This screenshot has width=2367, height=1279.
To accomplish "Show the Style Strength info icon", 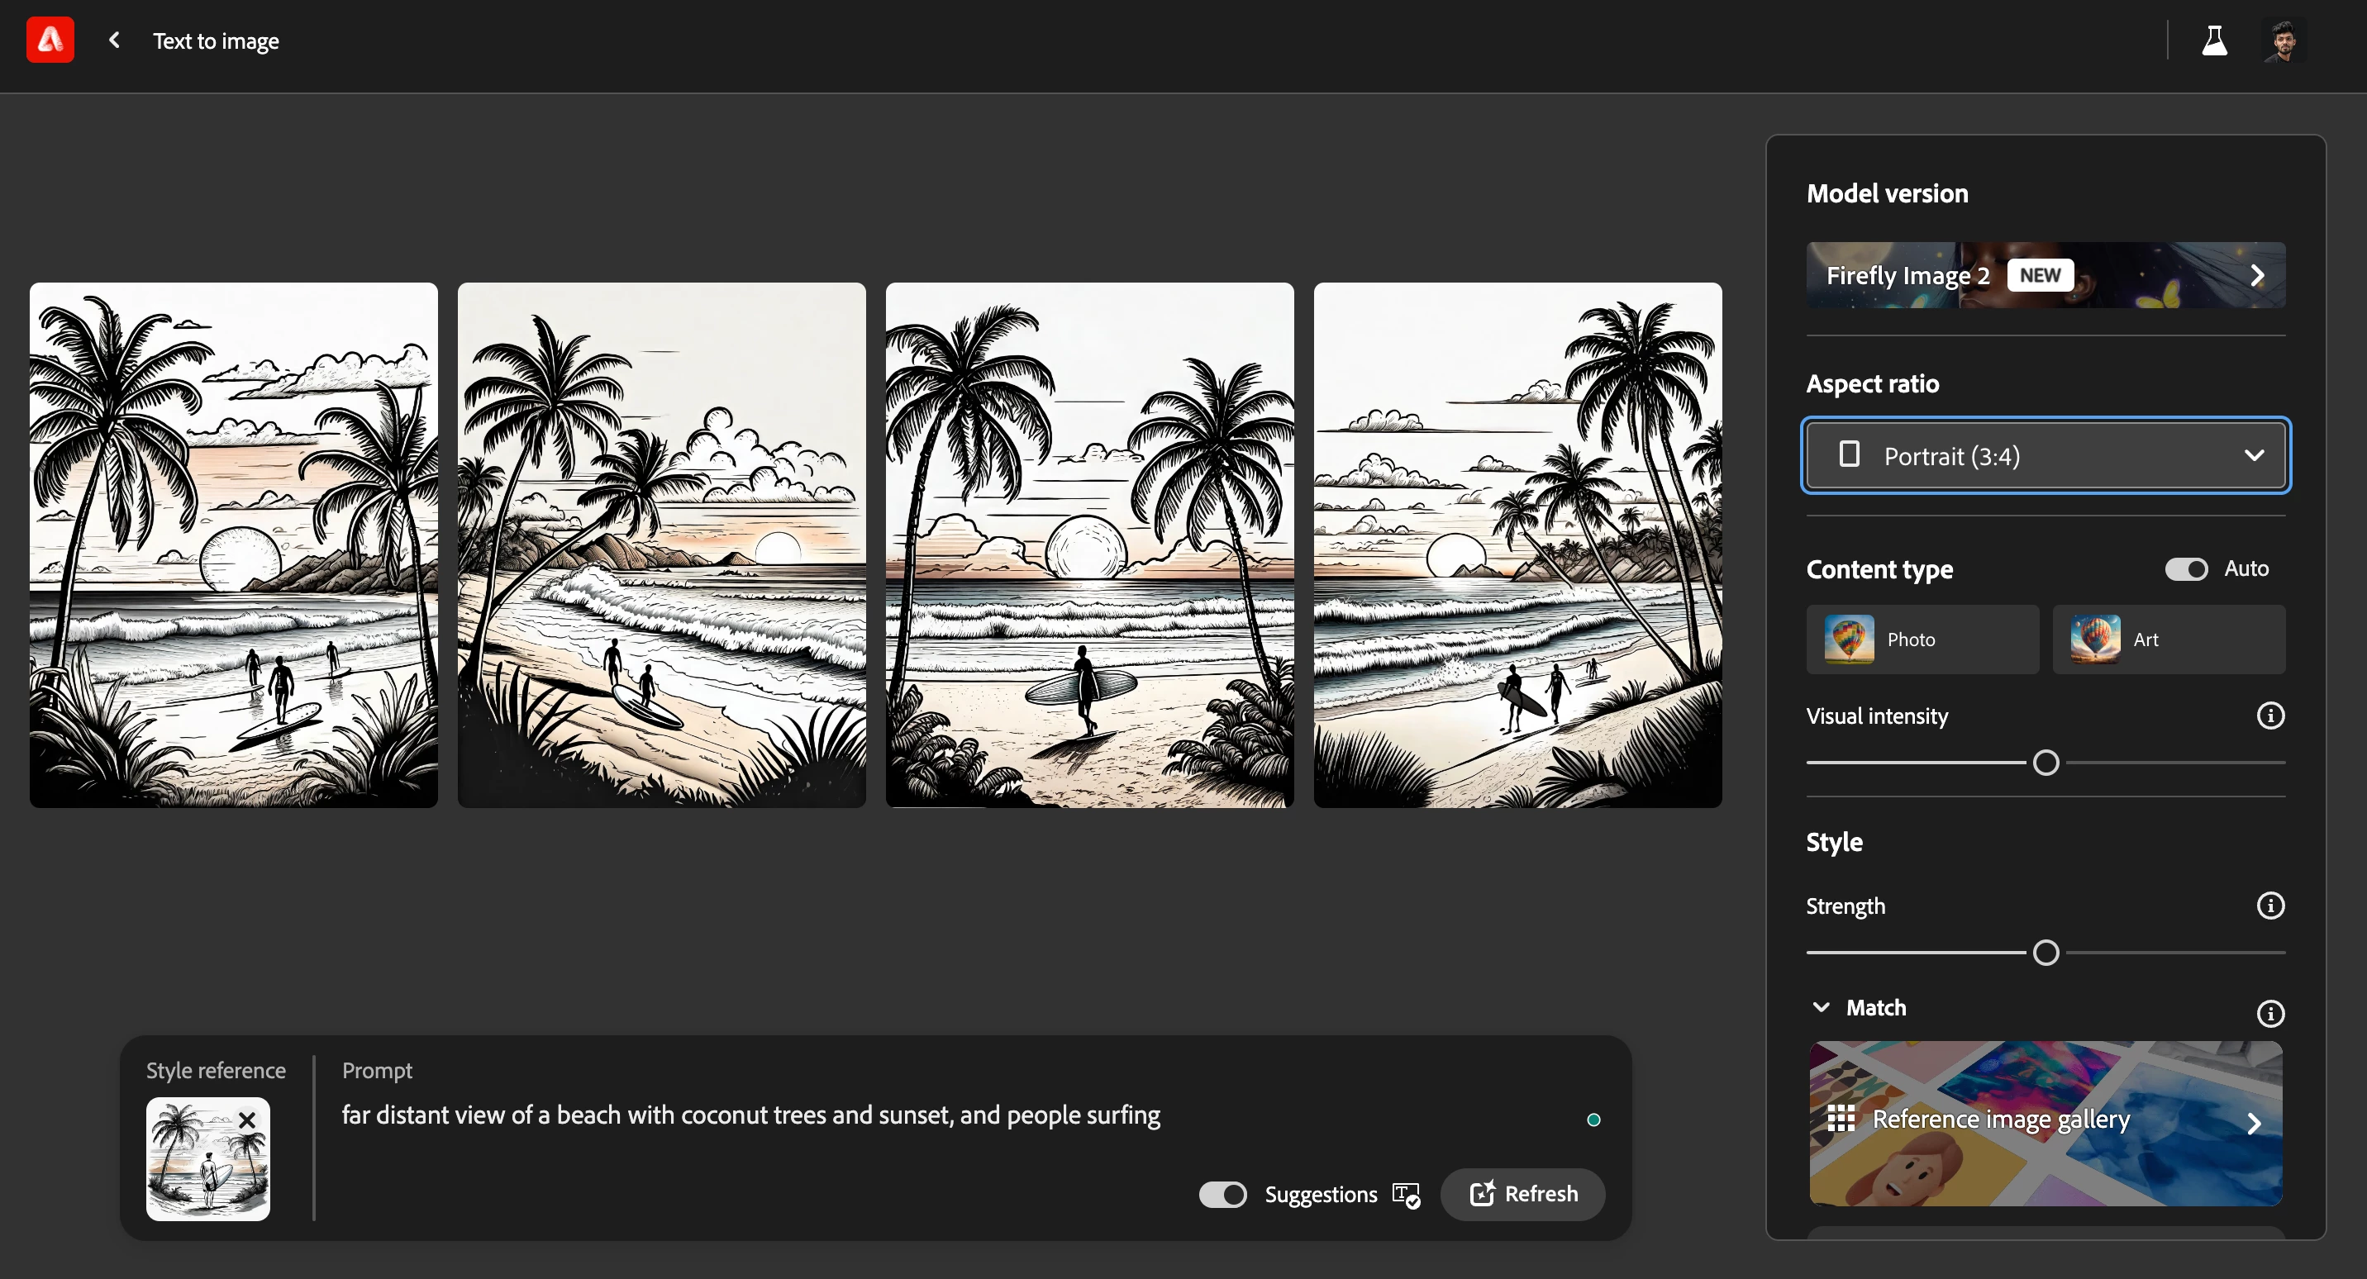I will click(x=2270, y=906).
